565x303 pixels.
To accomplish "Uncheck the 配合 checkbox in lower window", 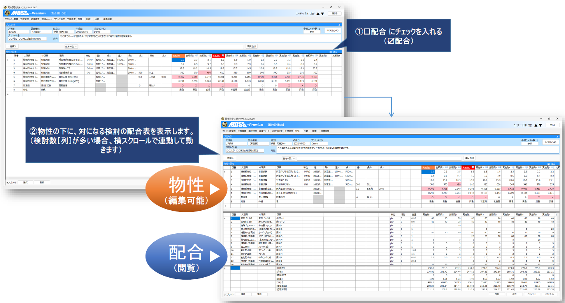I will tap(547, 164).
